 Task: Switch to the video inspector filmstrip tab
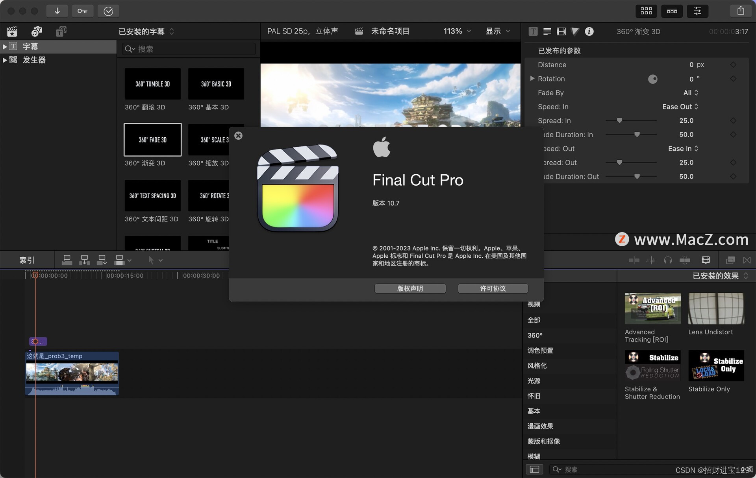tap(561, 31)
